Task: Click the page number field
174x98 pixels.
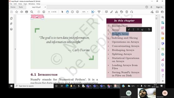Action: (x=49, y=12)
